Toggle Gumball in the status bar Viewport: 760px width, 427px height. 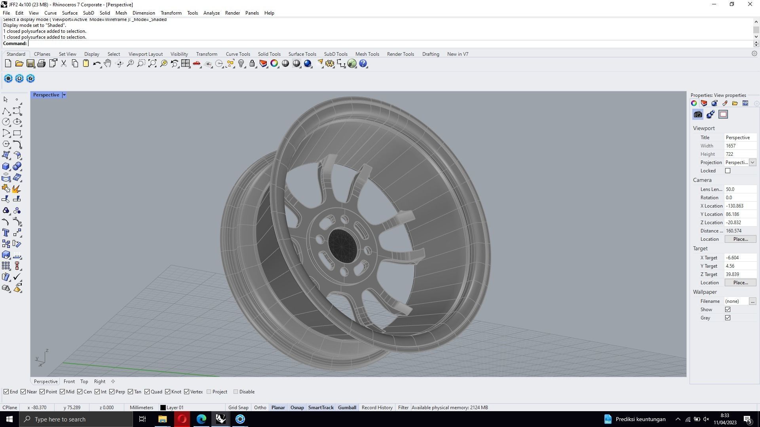pyautogui.click(x=347, y=408)
